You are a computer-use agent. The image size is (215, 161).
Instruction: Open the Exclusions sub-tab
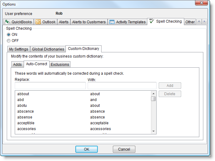[x=60, y=64]
